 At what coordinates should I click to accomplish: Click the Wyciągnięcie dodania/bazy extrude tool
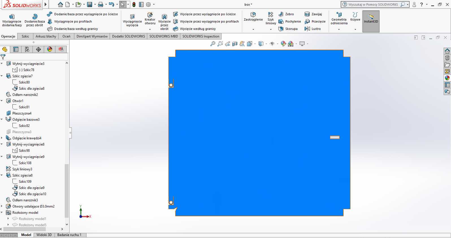click(x=12, y=20)
